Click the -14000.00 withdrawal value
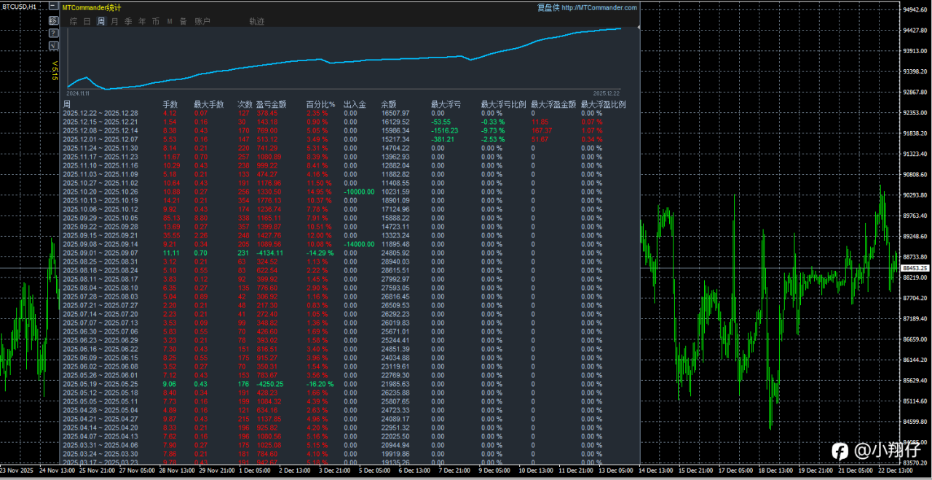 point(358,244)
